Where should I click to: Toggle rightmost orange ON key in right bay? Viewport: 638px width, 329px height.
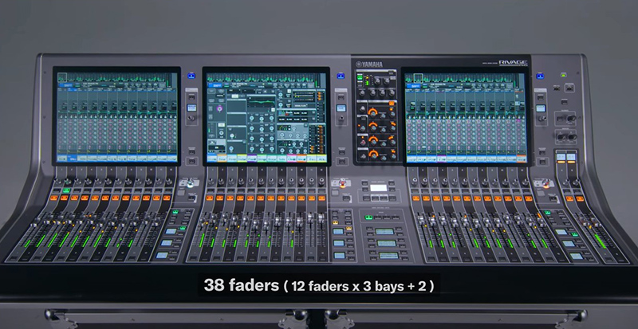coord(528,198)
